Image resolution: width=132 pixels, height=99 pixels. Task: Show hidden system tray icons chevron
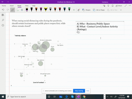pos(108,97)
